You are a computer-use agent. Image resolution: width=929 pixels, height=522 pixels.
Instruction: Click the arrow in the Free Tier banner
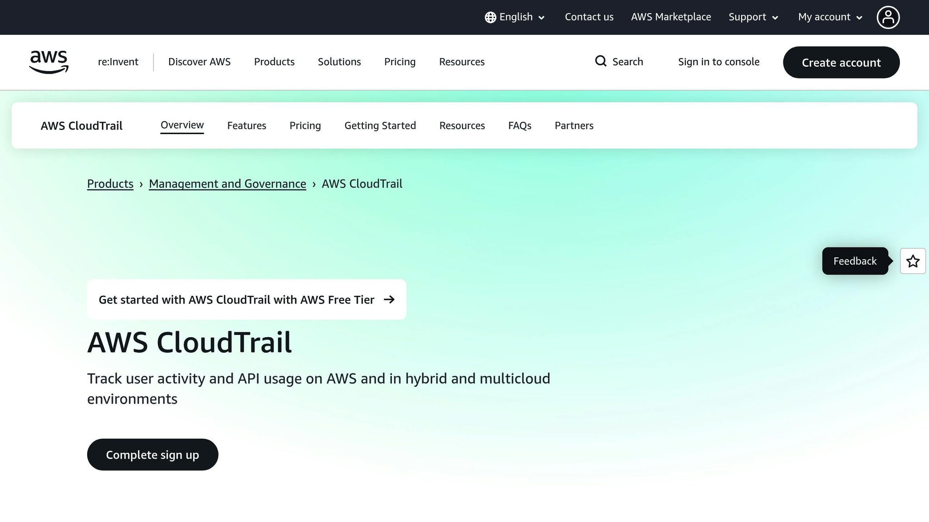pyautogui.click(x=389, y=299)
